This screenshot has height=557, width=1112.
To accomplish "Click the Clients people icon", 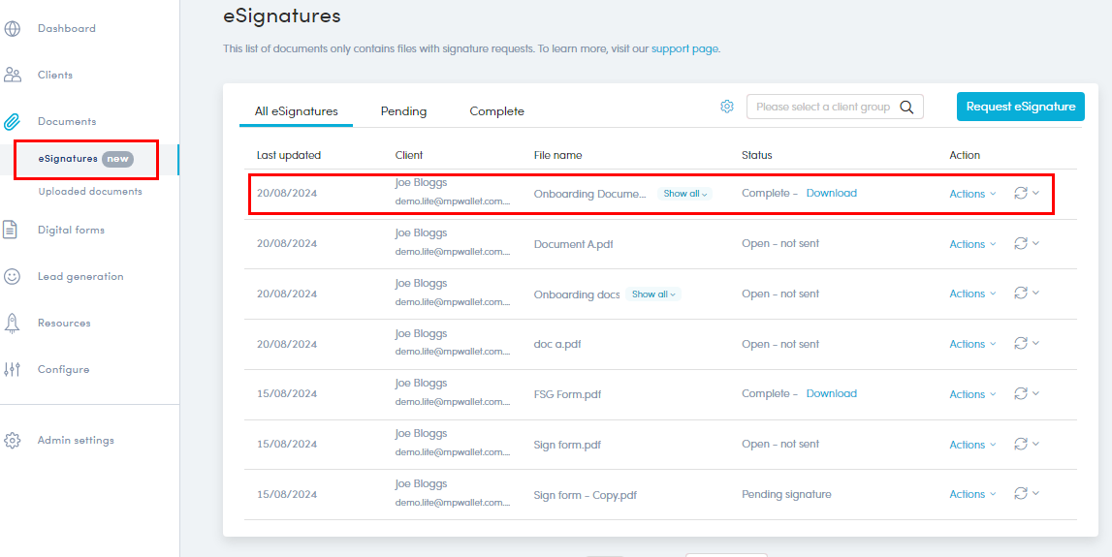I will (x=13, y=75).
